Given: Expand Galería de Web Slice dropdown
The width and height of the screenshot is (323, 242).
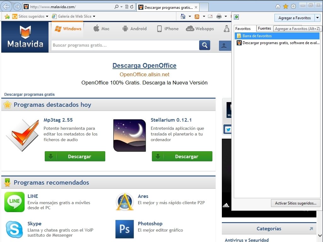Looking at the screenshot, I should (94, 16).
